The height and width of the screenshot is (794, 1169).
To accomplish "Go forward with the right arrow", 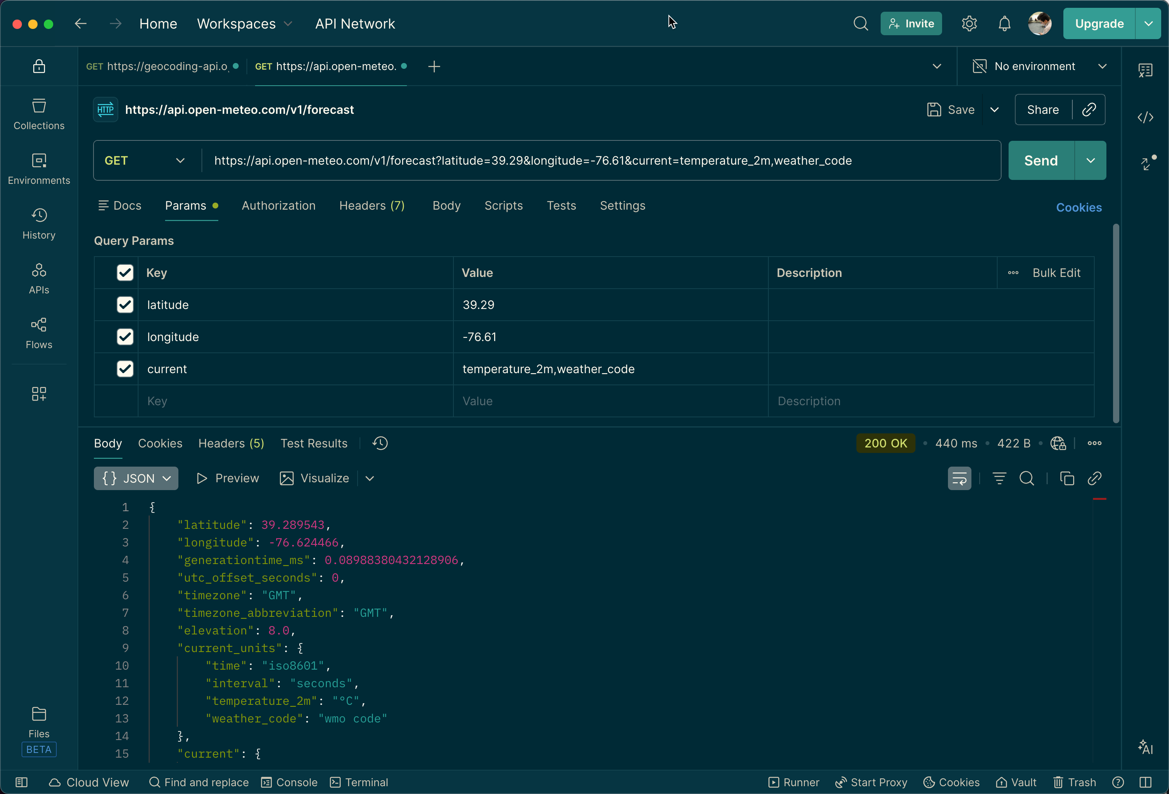I will coord(116,23).
